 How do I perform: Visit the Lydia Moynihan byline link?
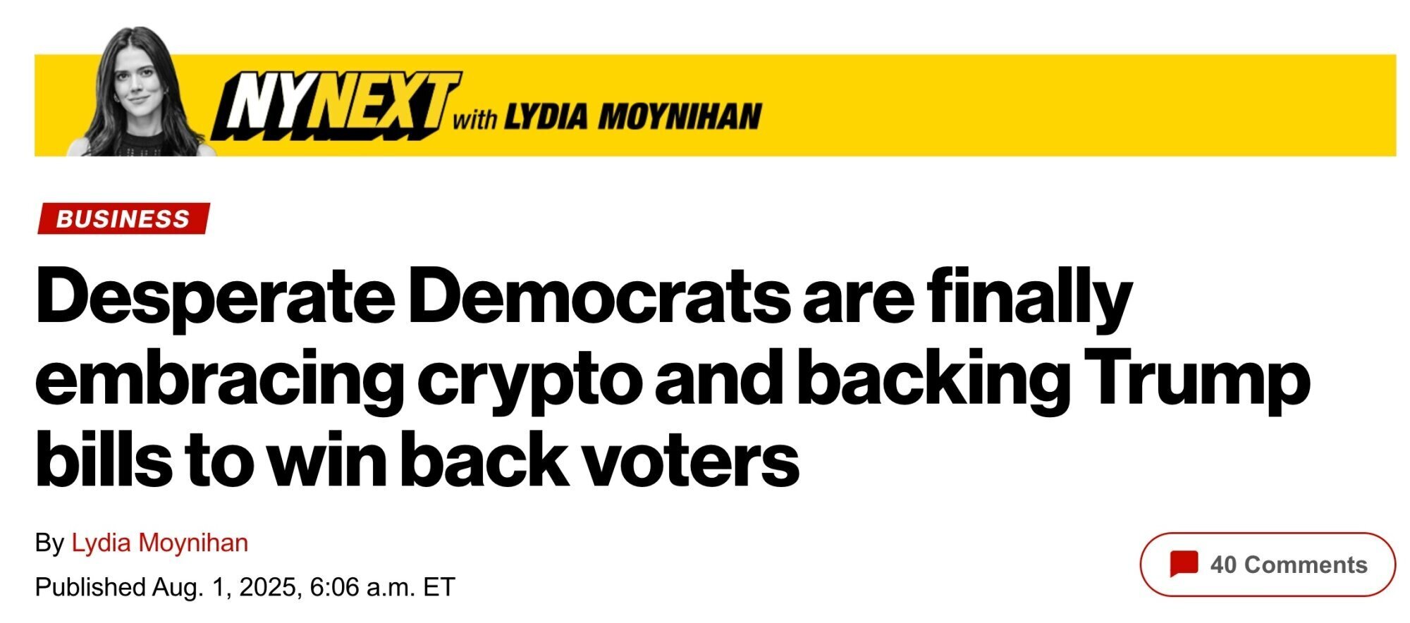click(159, 543)
